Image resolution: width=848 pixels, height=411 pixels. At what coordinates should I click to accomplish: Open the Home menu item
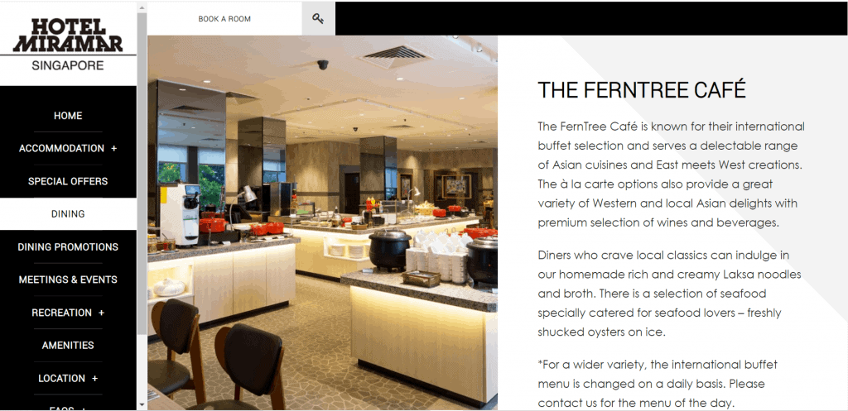(x=68, y=116)
